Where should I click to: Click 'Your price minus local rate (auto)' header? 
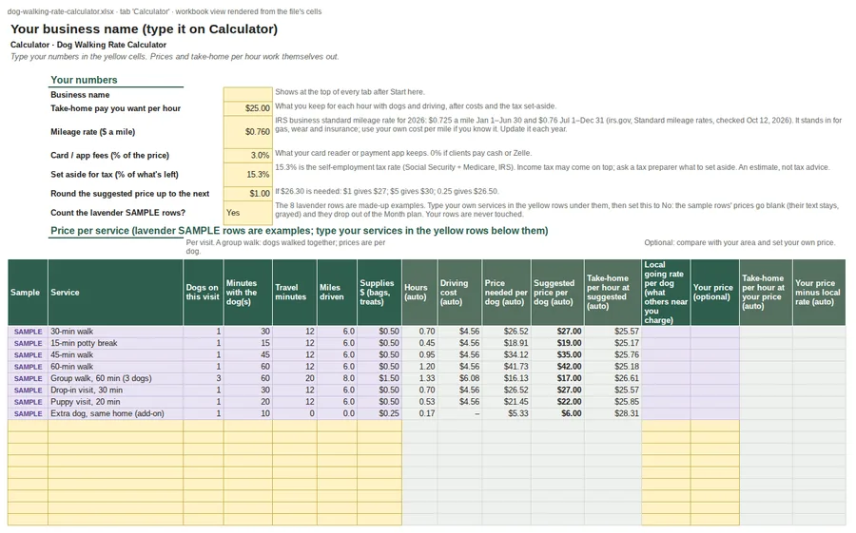[x=820, y=293]
